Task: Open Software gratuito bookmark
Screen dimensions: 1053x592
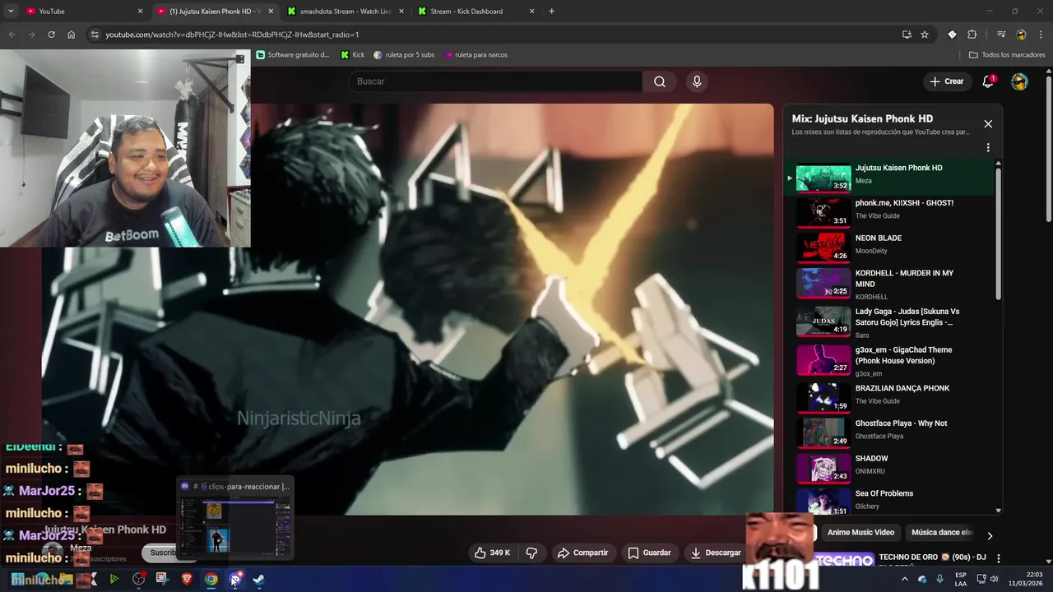Action: [x=293, y=55]
